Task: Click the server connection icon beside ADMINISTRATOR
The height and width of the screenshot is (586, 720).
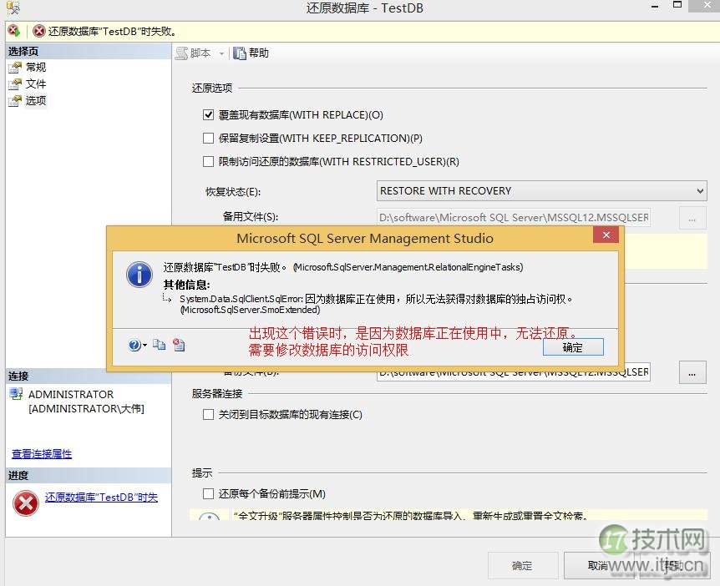Action: tap(16, 394)
